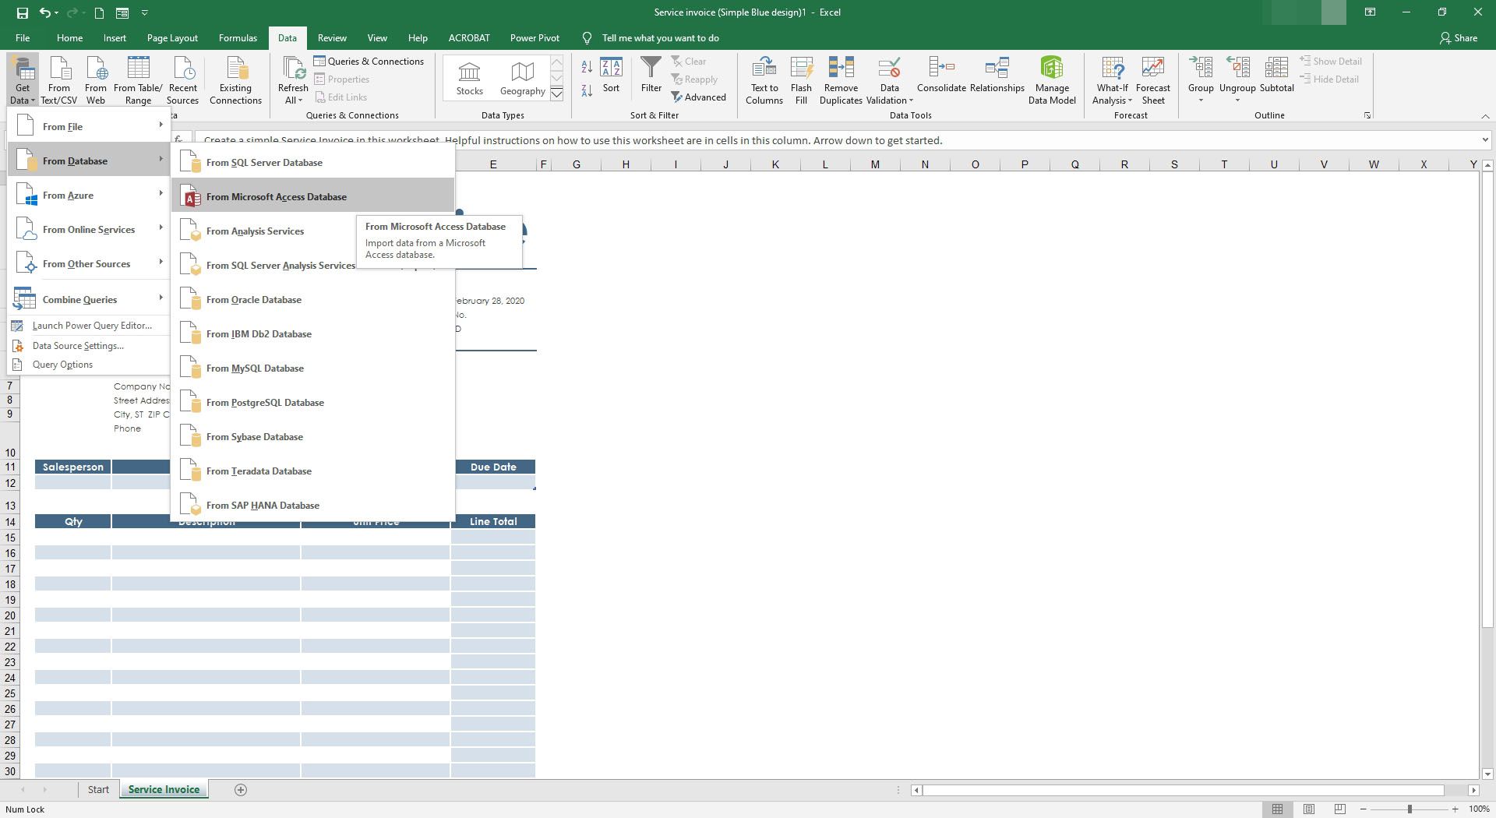The height and width of the screenshot is (818, 1496).
Task: Click the Share button
Action: [x=1458, y=37]
